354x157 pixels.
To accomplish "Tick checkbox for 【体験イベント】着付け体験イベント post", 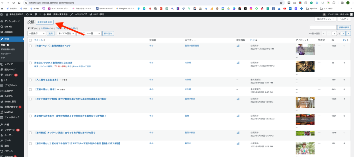I will [30, 46].
